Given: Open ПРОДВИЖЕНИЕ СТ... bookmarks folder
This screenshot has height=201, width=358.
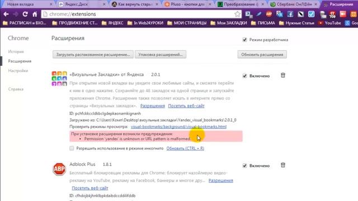Looking at the screenshot, I should point(74,23).
